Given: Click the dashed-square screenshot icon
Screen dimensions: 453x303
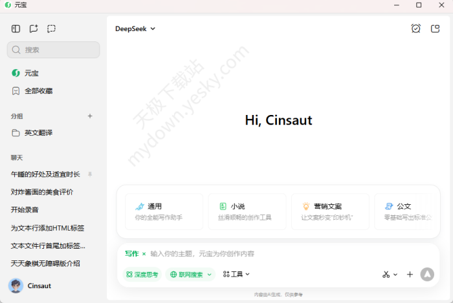Looking at the screenshot, I should pyautogui.click(x=52, y=28).
